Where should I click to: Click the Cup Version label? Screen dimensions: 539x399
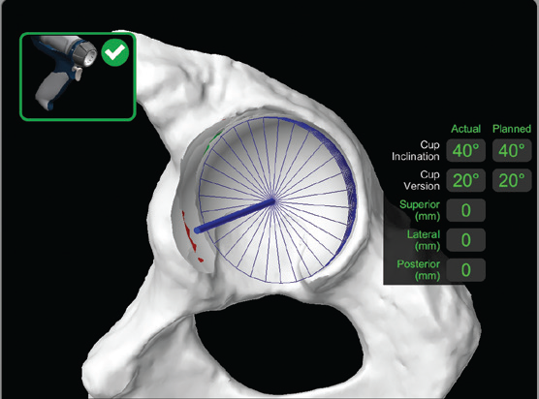click(x=422, y=180)
